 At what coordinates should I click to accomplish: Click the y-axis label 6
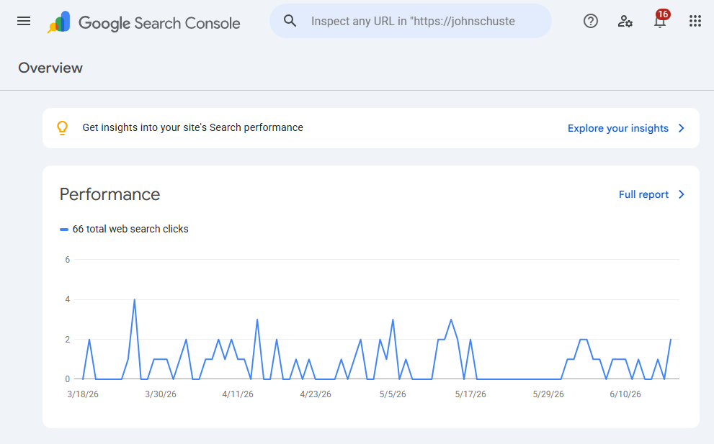68,259
